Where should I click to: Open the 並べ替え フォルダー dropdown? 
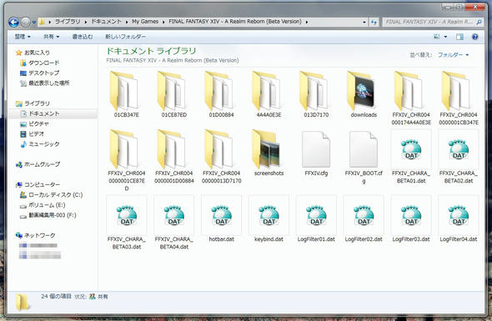pyautogui.click(x=454, y=55)
